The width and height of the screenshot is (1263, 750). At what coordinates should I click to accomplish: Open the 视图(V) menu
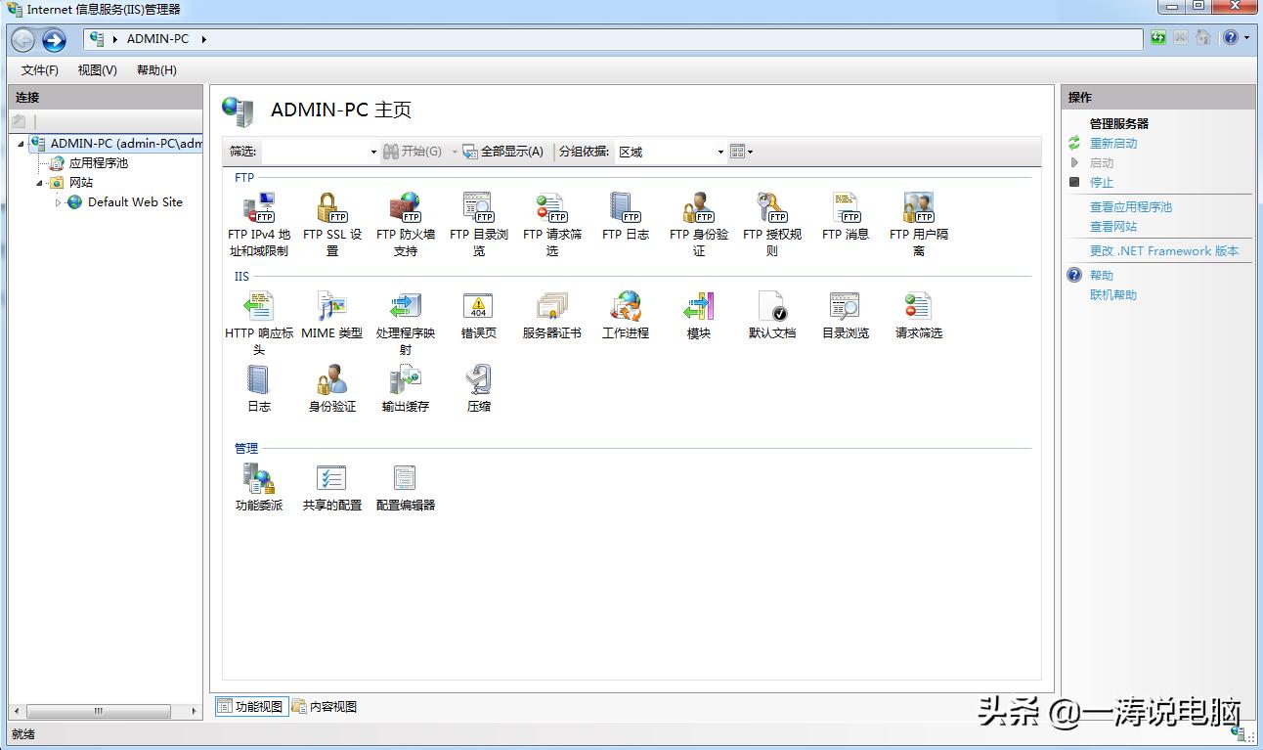click(96, 69)
